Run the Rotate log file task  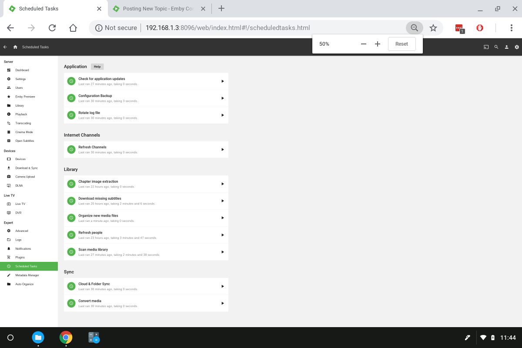[222, 115]
